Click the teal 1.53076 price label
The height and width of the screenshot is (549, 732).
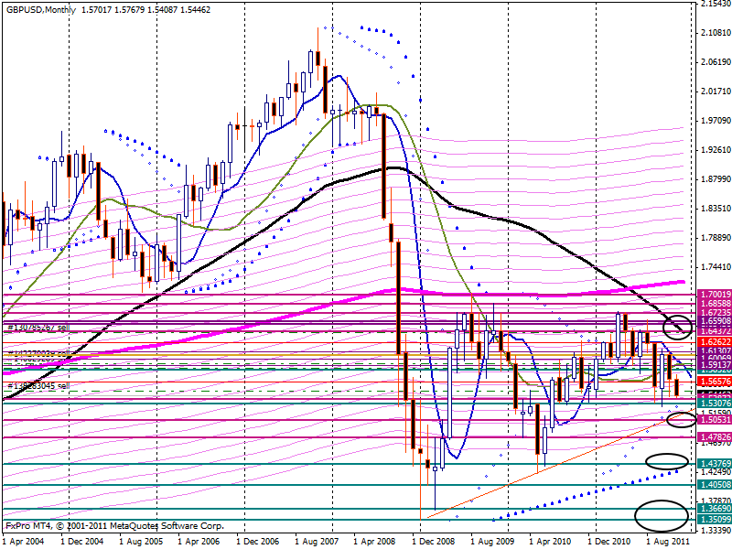(x=715, y=403)
